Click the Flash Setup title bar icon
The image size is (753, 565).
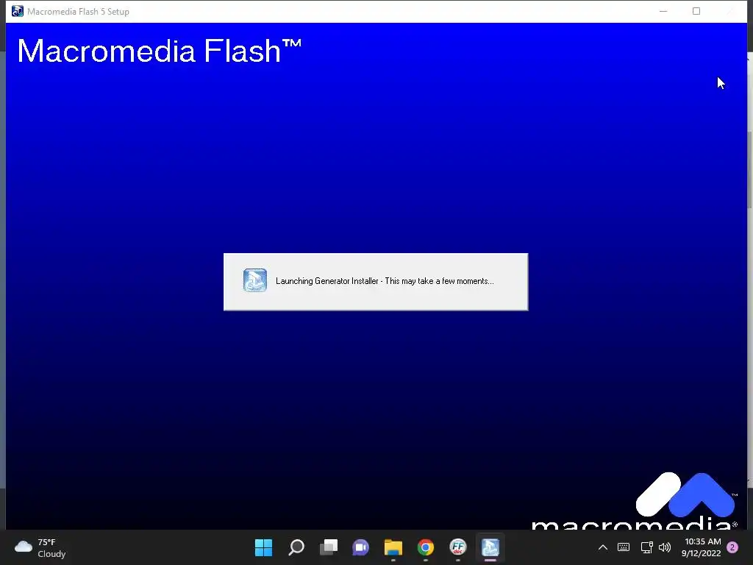[18, 11]
